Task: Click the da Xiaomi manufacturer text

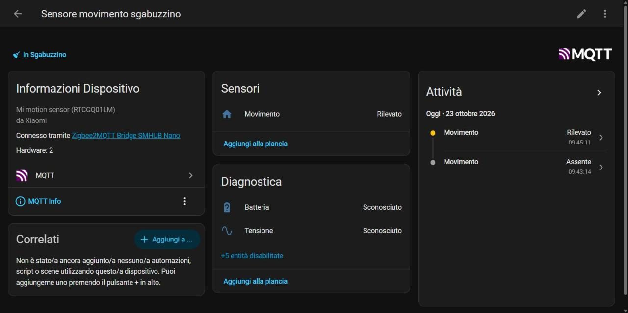Action: click(31, 120)
